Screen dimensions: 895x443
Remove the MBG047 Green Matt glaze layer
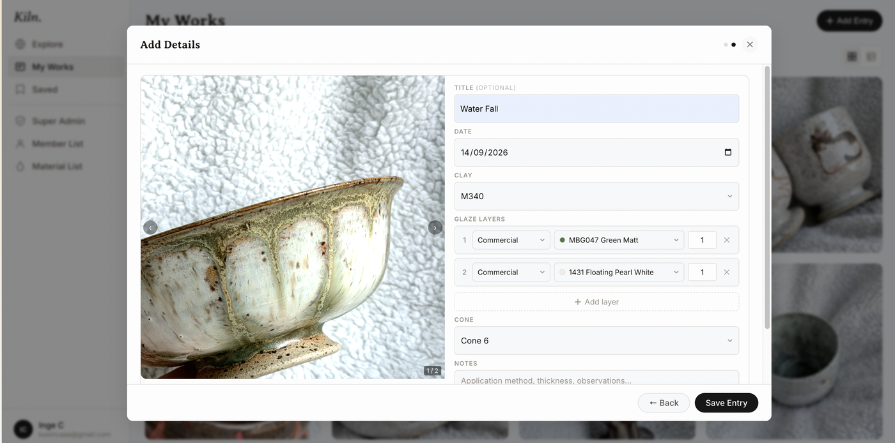click(726, 240)
